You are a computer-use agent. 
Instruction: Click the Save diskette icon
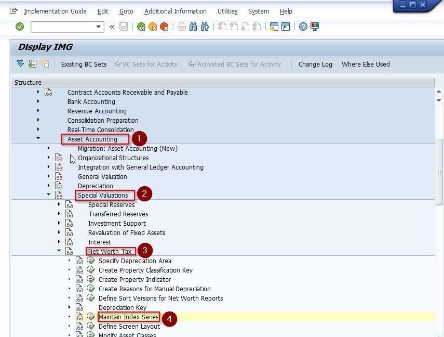[124, 27]
